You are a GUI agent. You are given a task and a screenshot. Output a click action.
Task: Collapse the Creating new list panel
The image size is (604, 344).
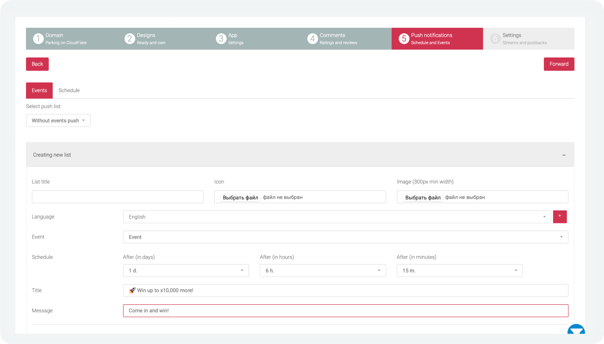tap(563, 155)
